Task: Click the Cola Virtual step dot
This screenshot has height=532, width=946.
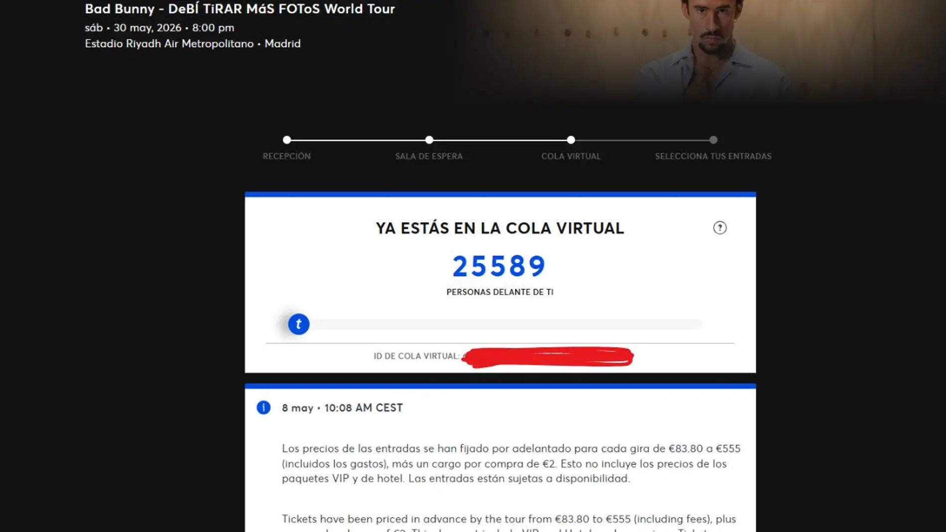Action: click(x=571, y=140)
